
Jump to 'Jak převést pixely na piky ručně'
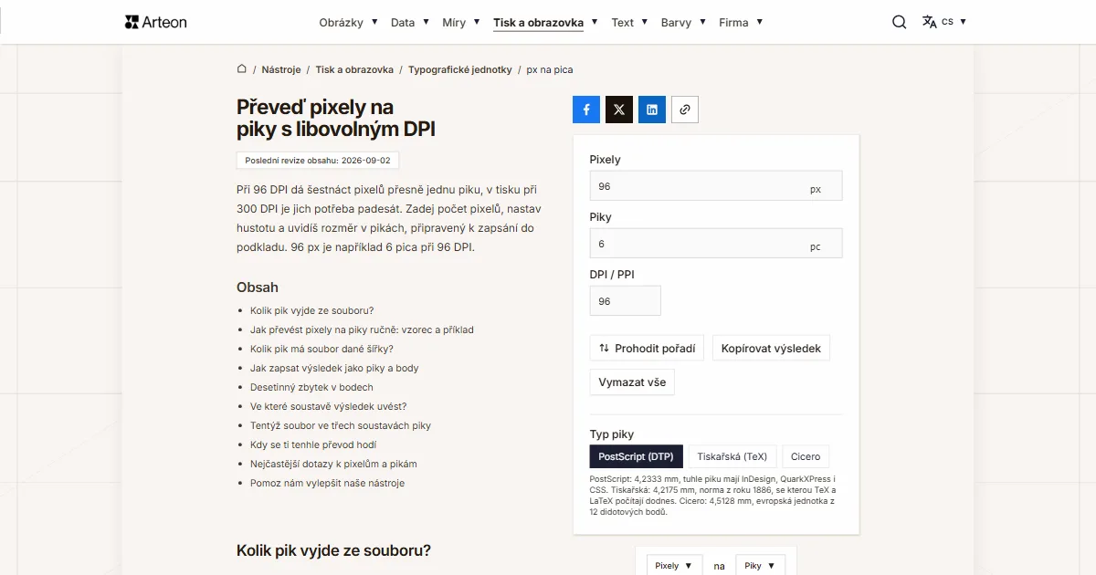[x=362, y=329]
